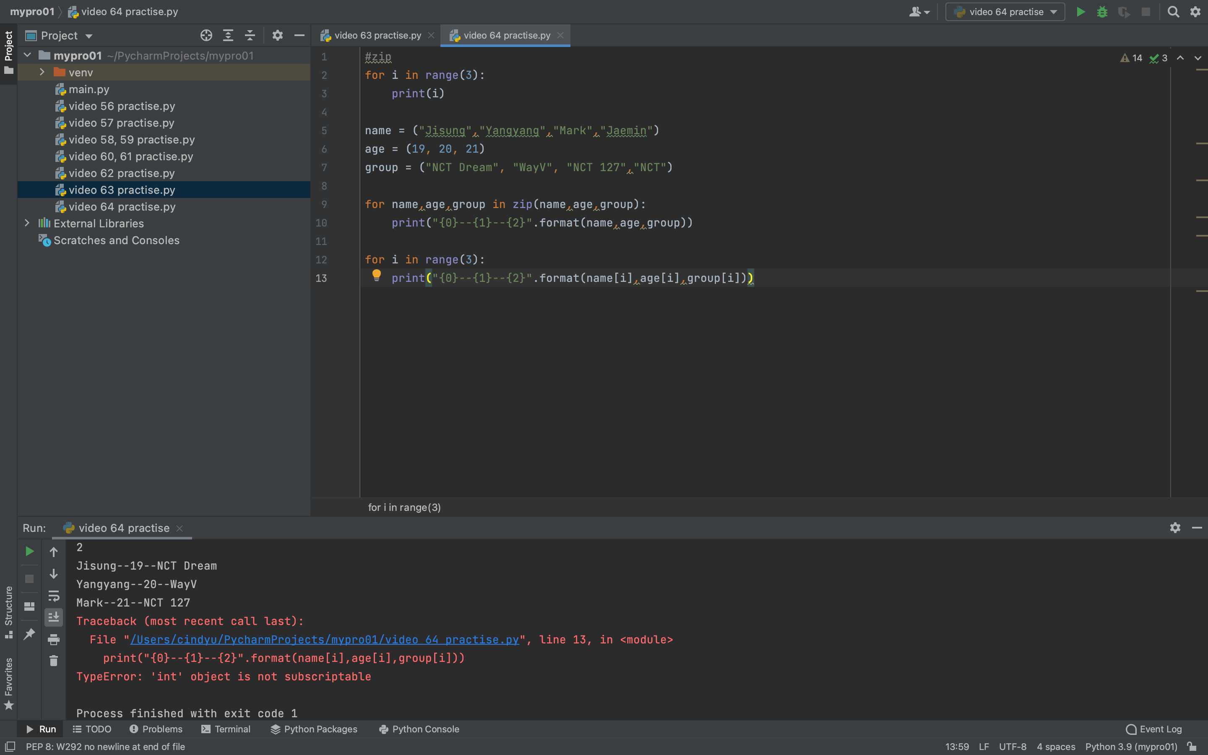Select Scratches and Consoles node
This screenshot has height=755, width=1208.
point(116,240)
